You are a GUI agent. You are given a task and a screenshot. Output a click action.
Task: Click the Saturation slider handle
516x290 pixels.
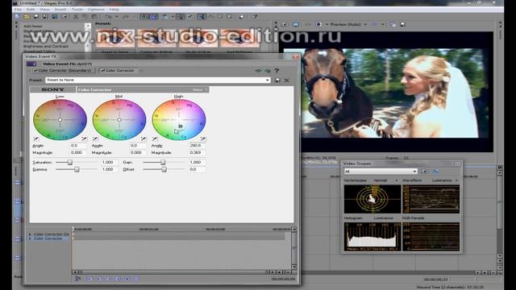pos(70,163)
